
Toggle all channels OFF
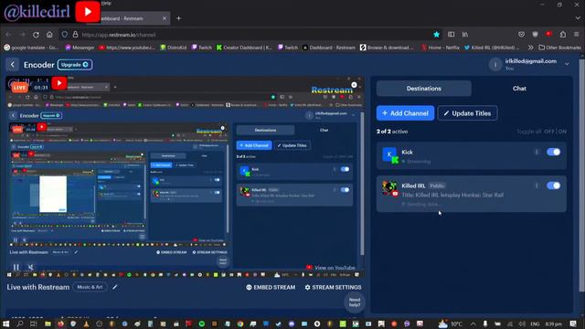[x=548, y=132]
